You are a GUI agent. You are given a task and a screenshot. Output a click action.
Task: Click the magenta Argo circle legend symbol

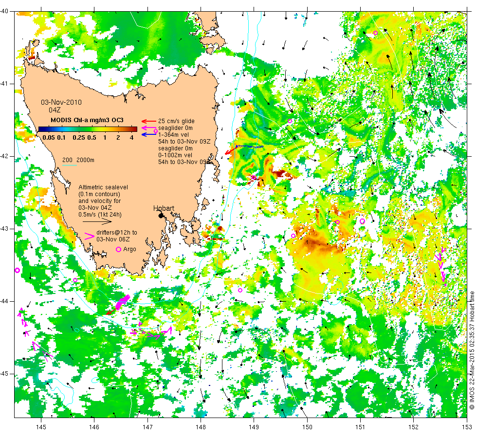pyautogui.click(x=119, y=249)
